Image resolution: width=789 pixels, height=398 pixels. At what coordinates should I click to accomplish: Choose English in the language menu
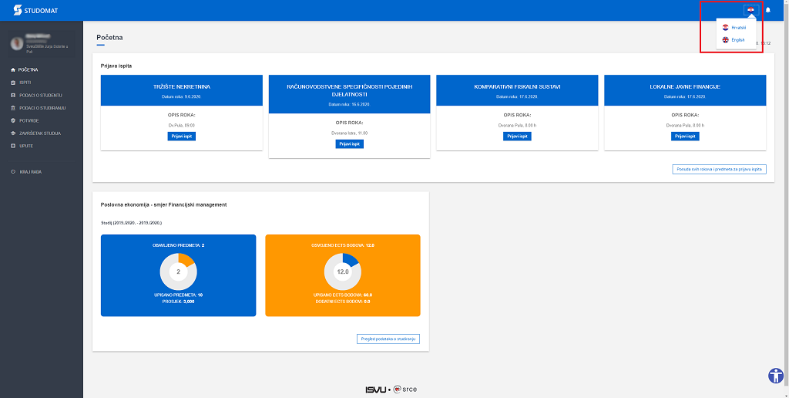(737, 39)
